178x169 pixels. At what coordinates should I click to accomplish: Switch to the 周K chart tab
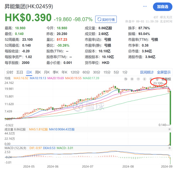[38, 72]
